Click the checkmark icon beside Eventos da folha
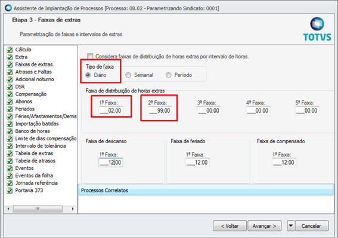This screenshot has width=338, height=238. pyautogui.click(x=10, y=175)
